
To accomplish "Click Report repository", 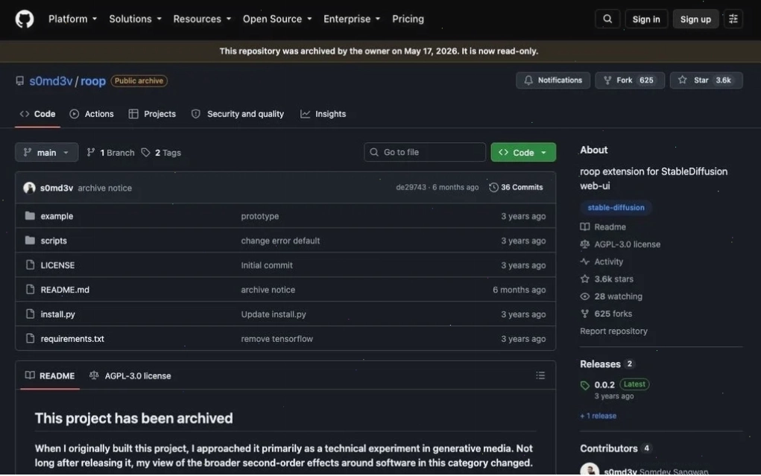I will coord(613,331).
